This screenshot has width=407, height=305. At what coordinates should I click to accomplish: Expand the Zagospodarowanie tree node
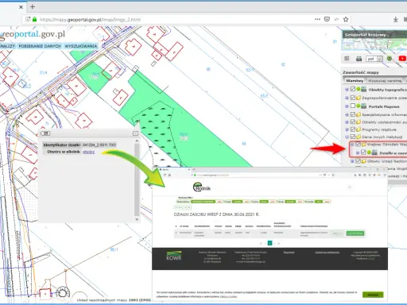(x=347, y=98)
